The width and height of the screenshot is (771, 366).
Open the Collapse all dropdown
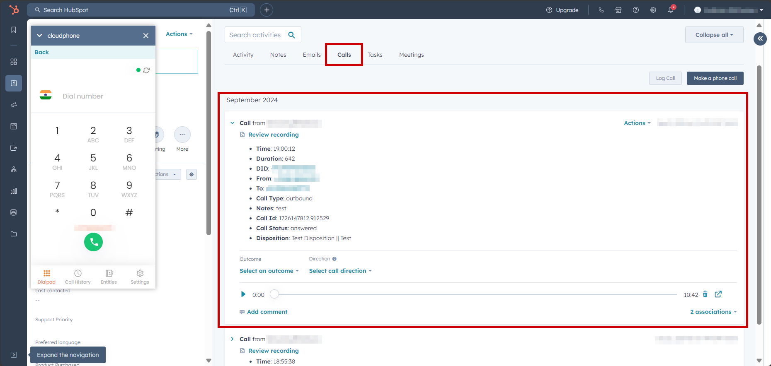coord(714,35)
